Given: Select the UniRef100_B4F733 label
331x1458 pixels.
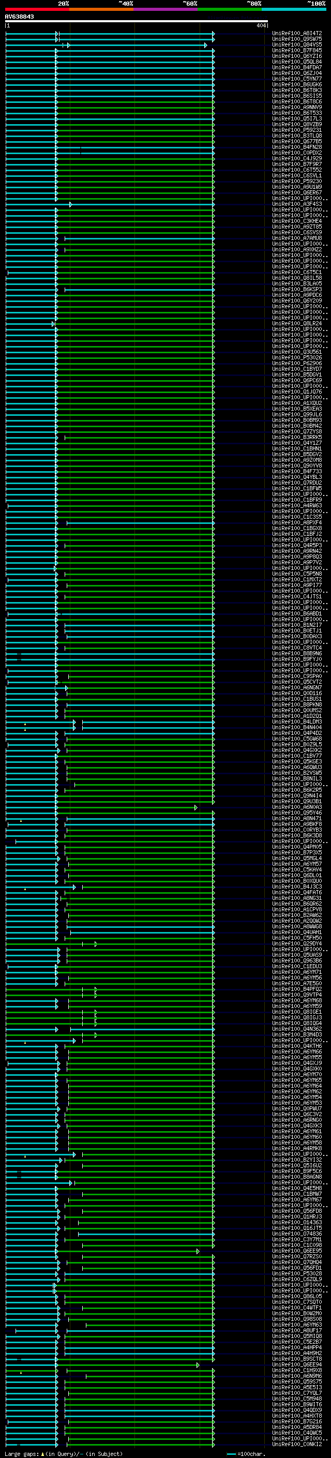Looking at the screenshot, I should click(297, 472).
